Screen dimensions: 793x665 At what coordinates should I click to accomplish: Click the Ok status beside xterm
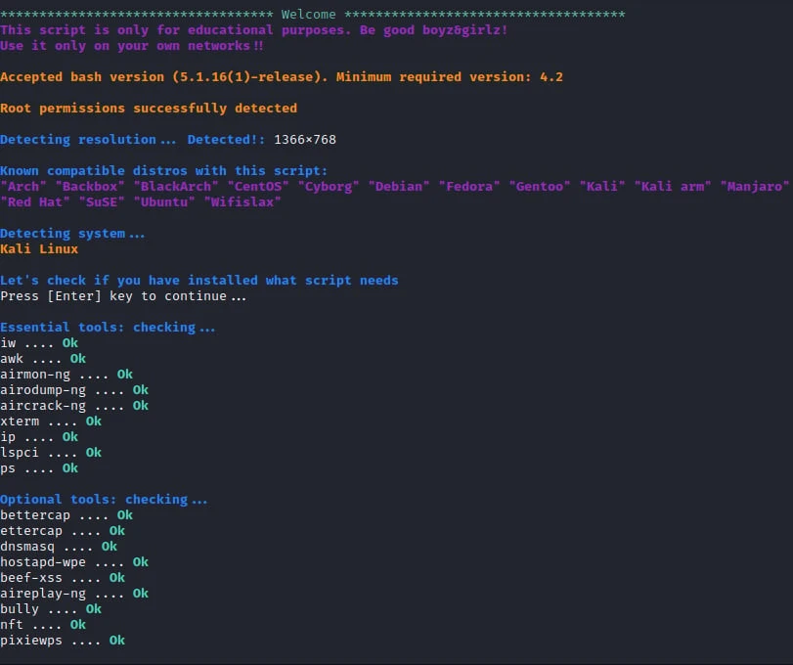pyautogui.click(x=94, y=421)
